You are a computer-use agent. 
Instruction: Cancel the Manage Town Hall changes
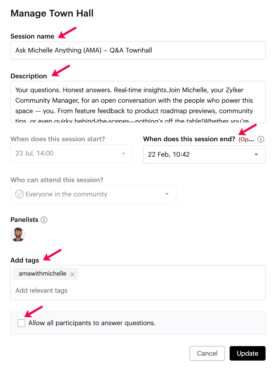click(207, 353)
